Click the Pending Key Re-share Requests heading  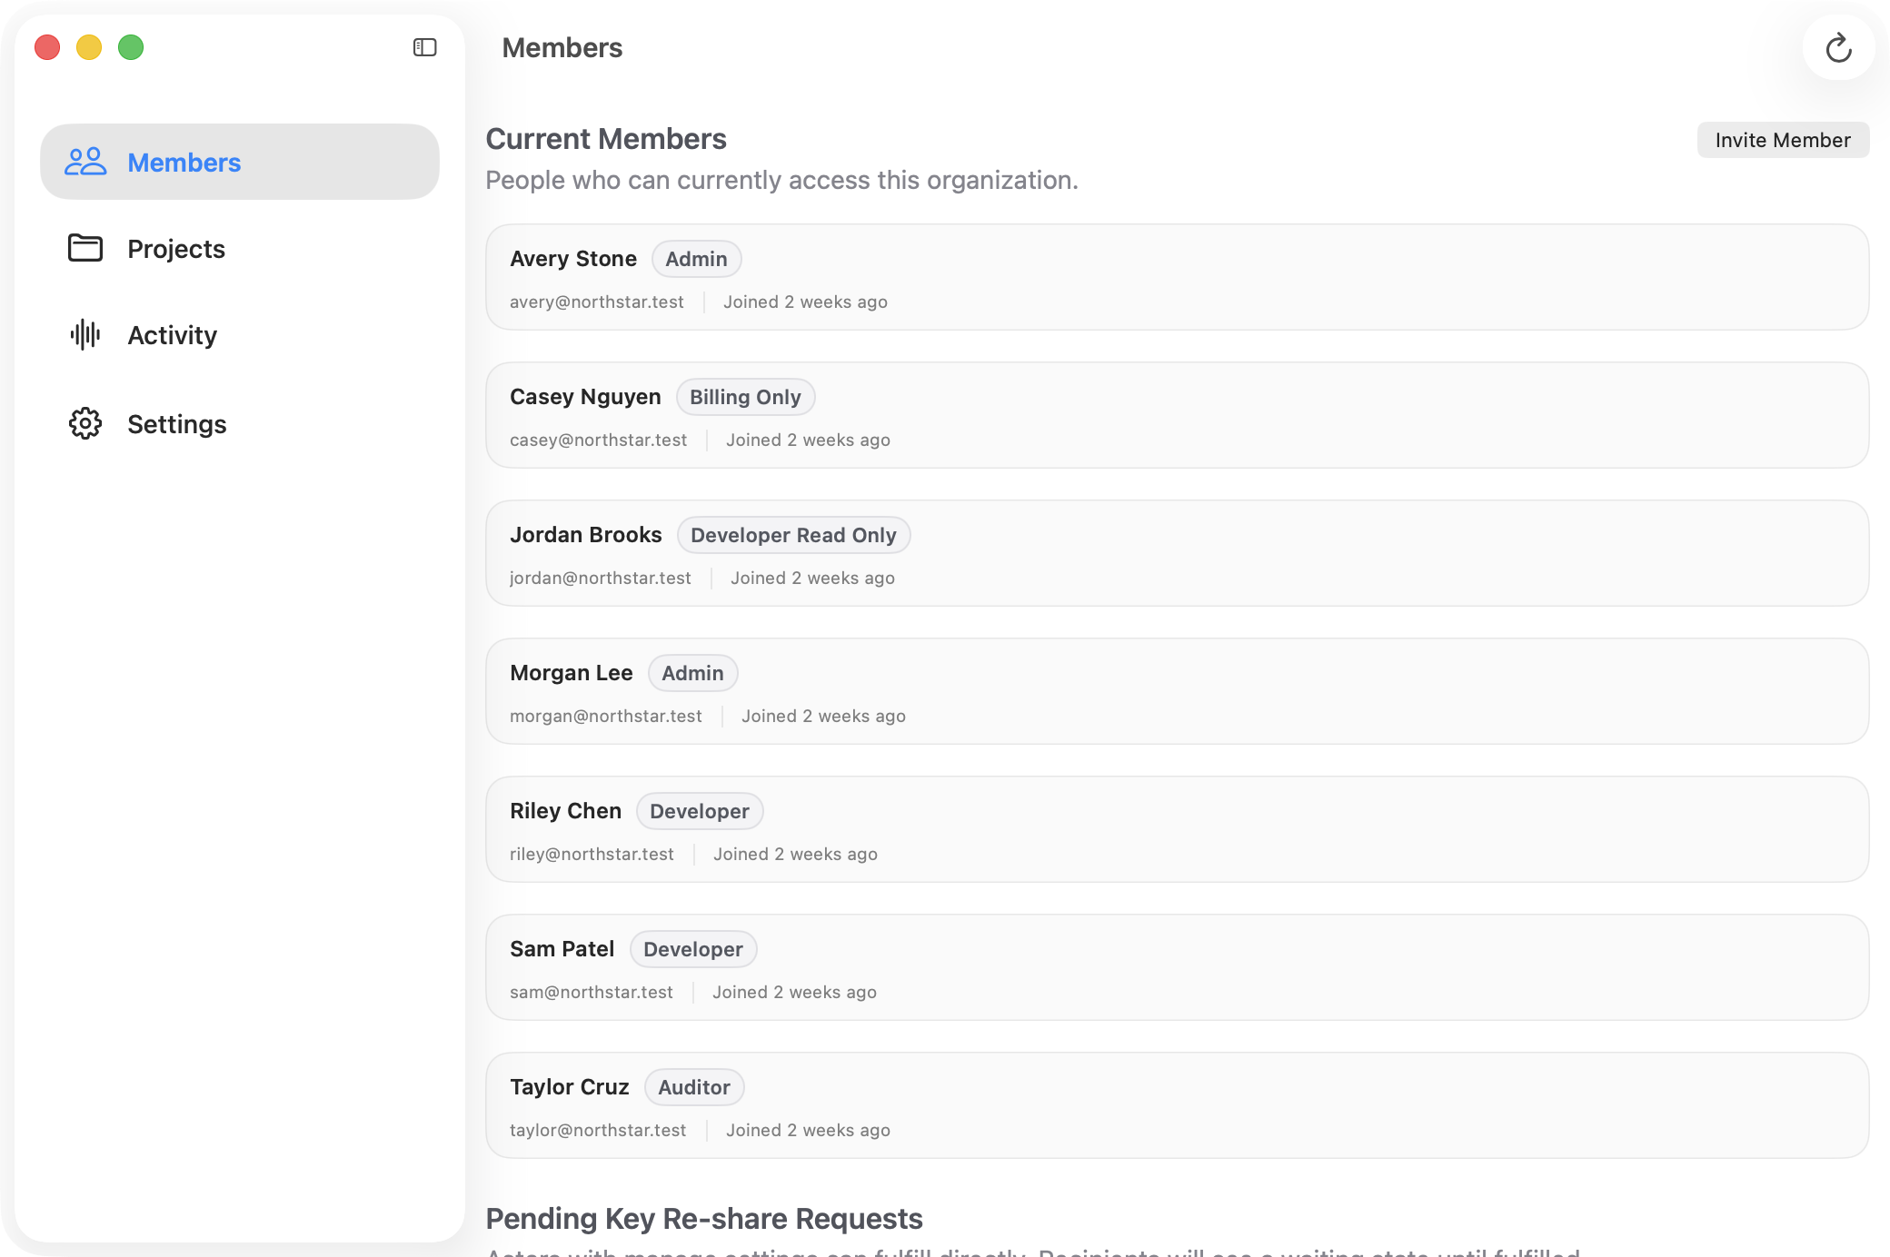pyautogui.click(x=705, y=1218)
